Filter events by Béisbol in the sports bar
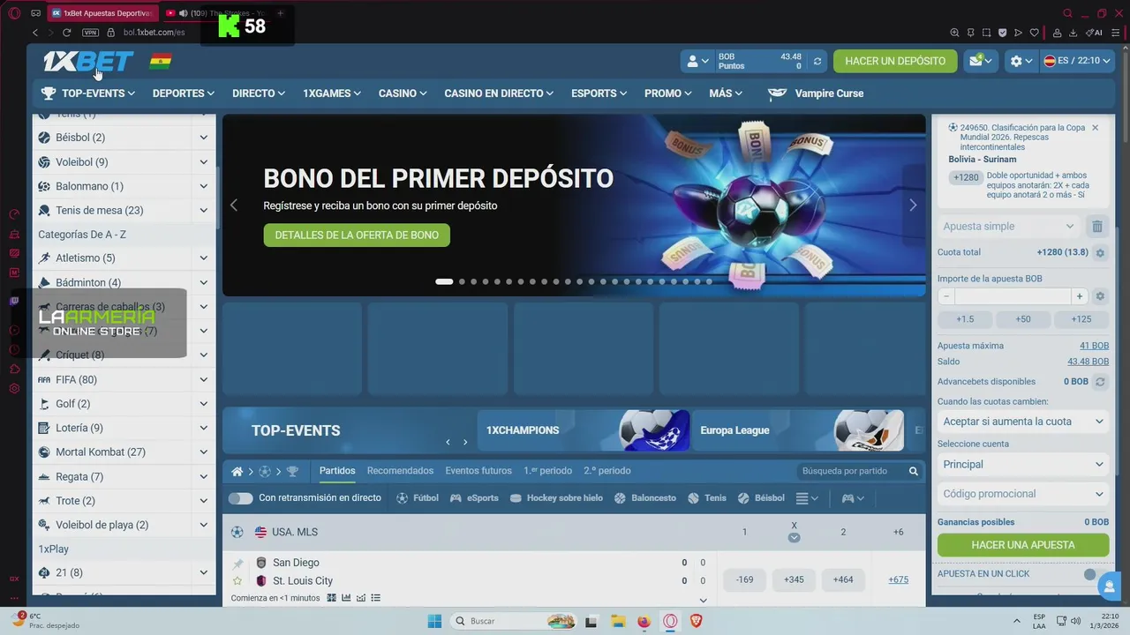This screenshot has width=1130, height=635. coord(761,498)
